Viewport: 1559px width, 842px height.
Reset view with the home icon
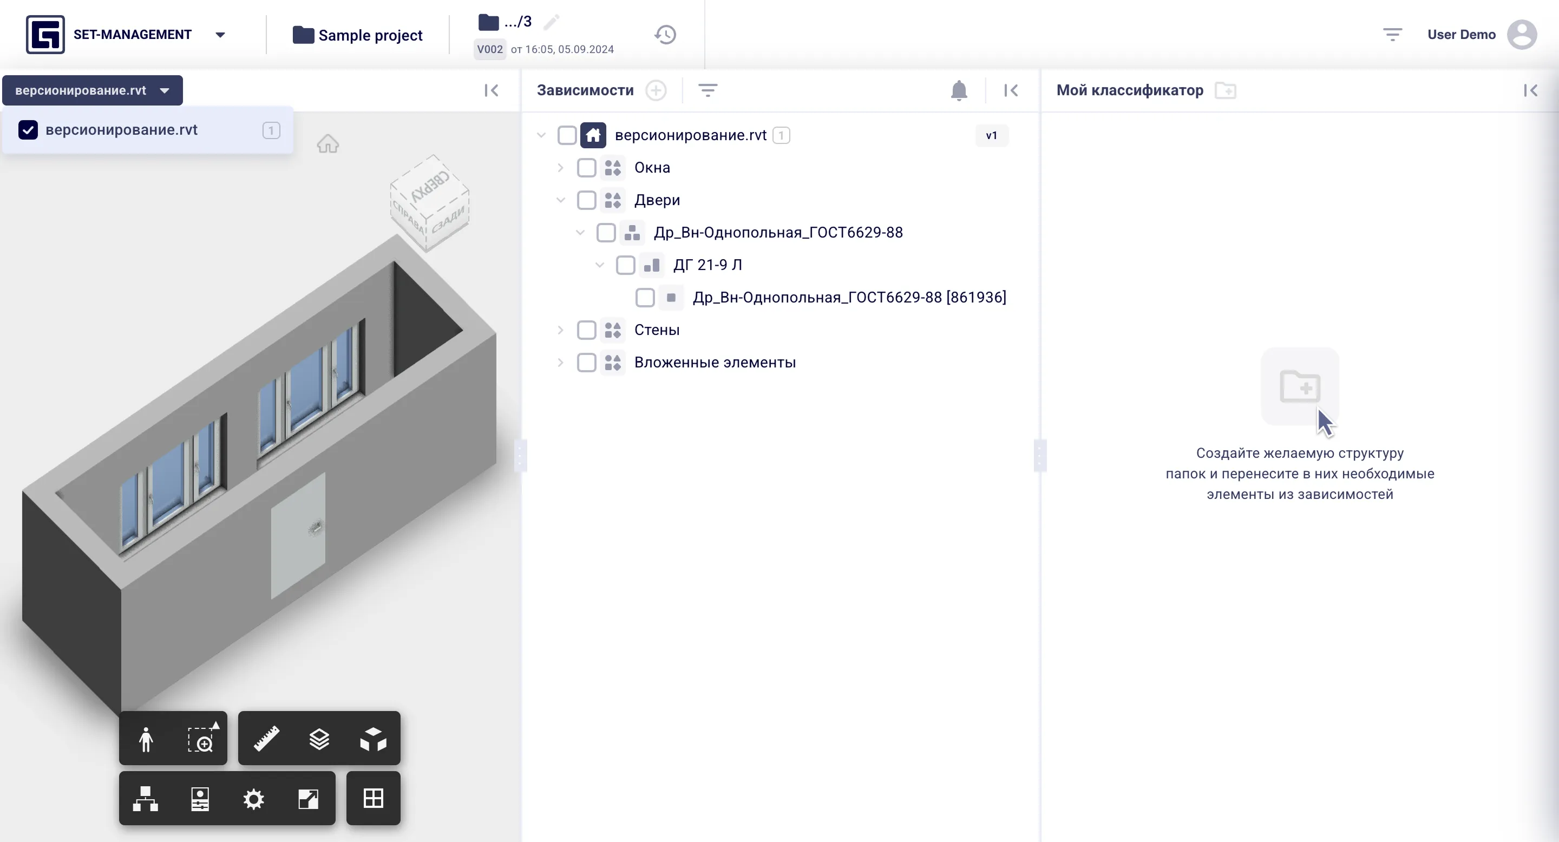[327, 144]
